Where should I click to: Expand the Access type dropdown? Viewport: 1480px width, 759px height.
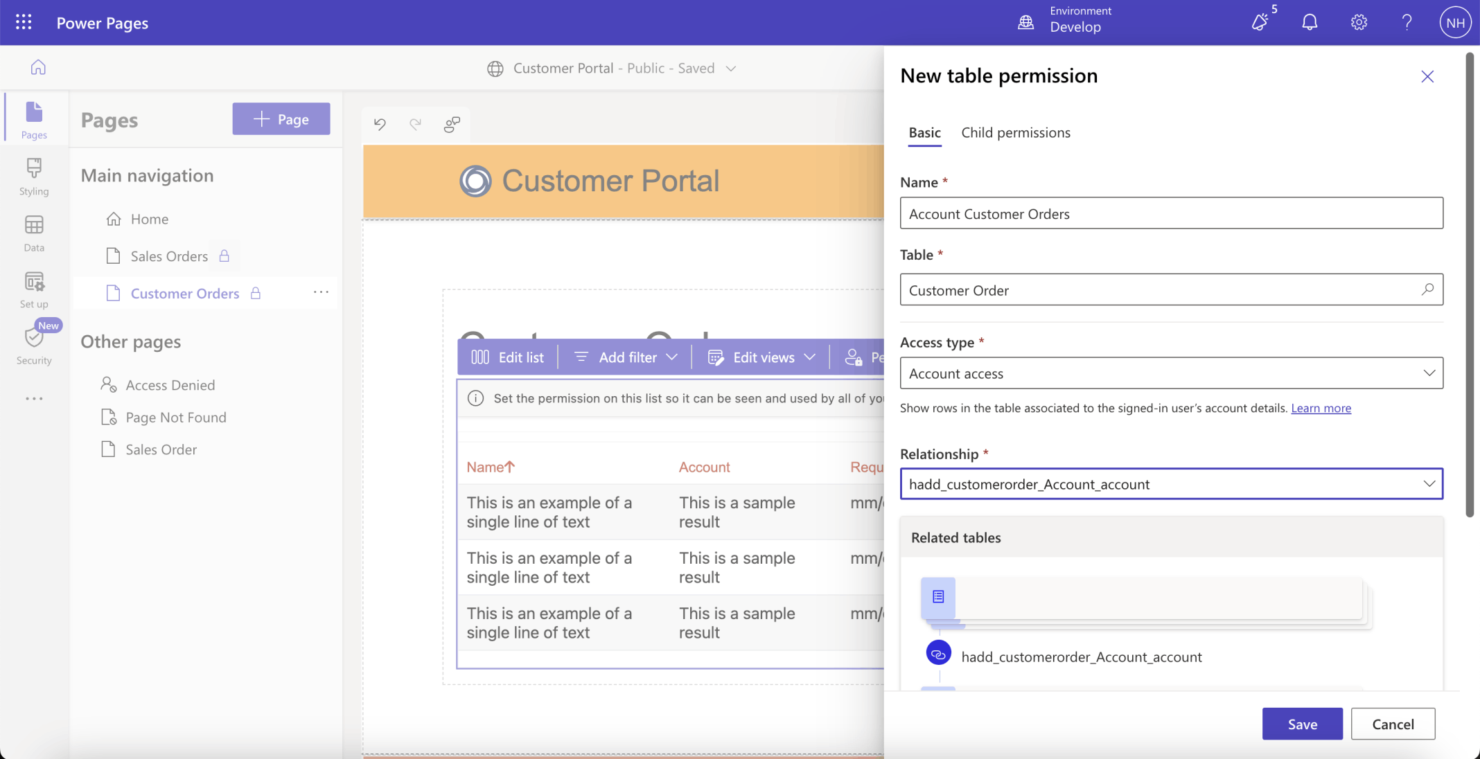pyautogui.click(x=1171, y=373)
